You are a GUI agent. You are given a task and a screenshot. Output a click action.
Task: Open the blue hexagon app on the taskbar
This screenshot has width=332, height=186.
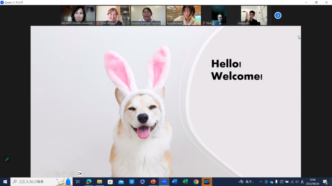[132, 181]
